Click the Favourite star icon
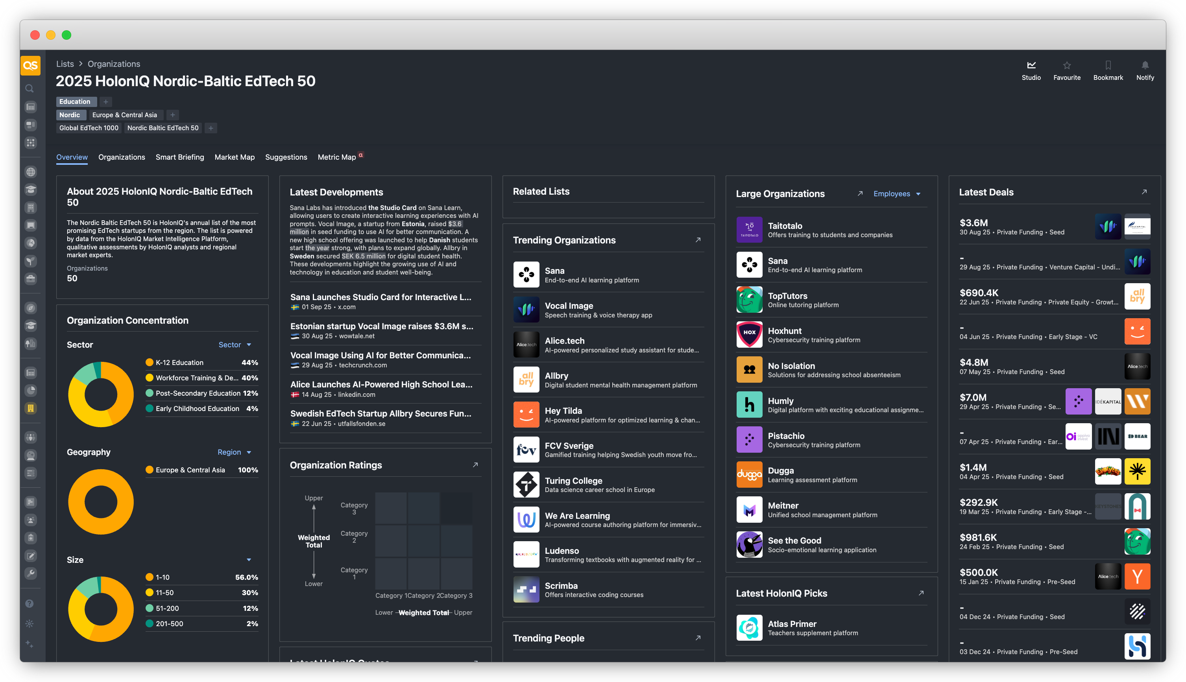 coord(1066,65)
